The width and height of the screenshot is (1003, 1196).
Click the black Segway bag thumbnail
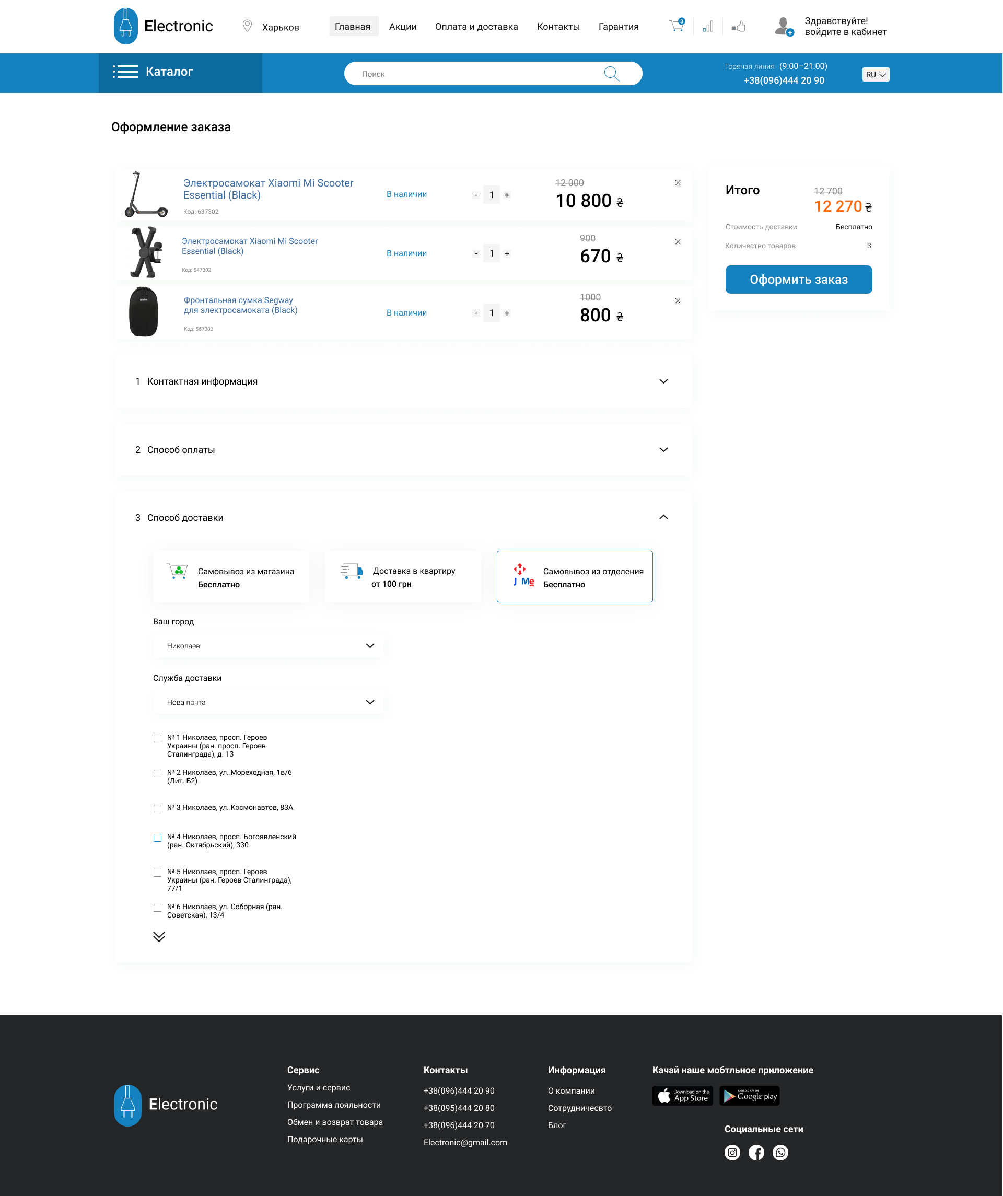pyautogui.click(x=144, y=311)
